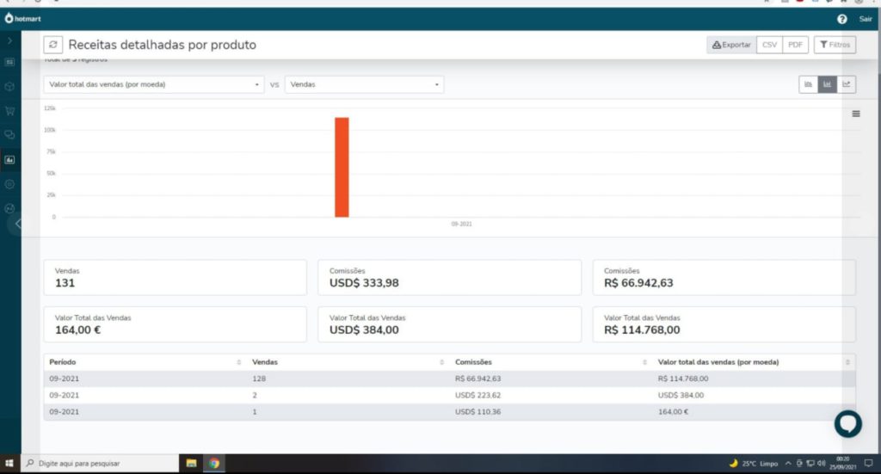Switch to the line chart view button
Image resolution: width=881 pixels, height=474 pixels.
click(x=847, y=84)
